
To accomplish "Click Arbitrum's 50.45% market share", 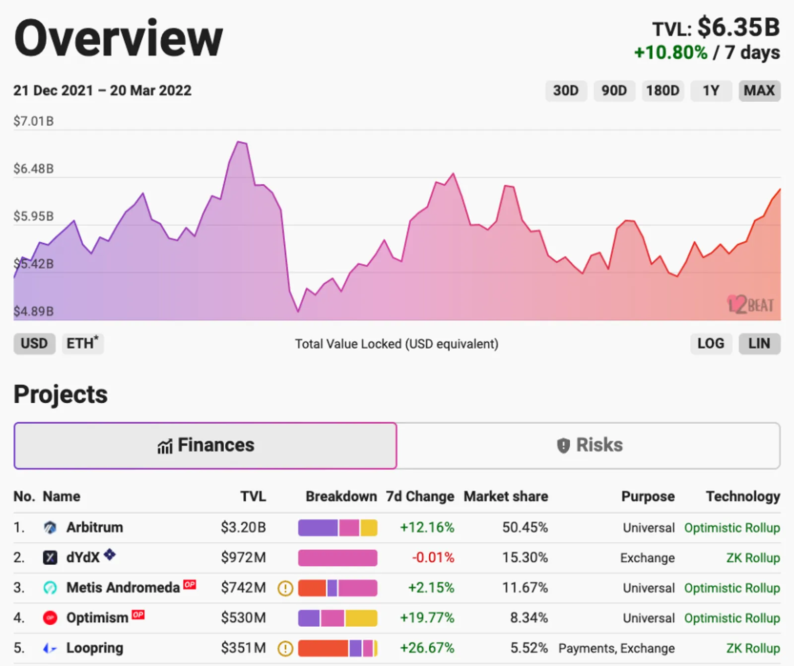I will [525, 527].
